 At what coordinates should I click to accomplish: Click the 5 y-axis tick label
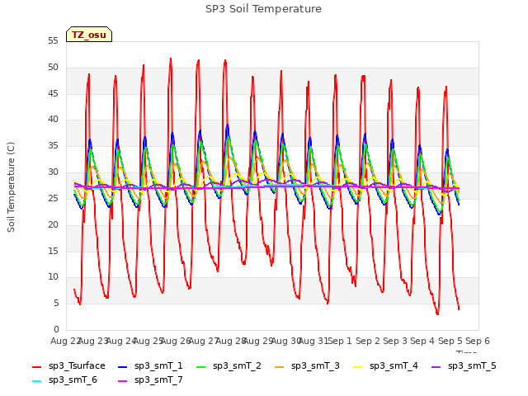(x=56, y=304)
